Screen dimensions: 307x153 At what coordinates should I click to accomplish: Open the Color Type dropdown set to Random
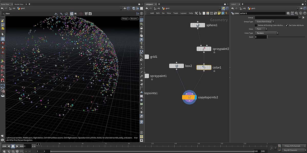tap(267, 33)
